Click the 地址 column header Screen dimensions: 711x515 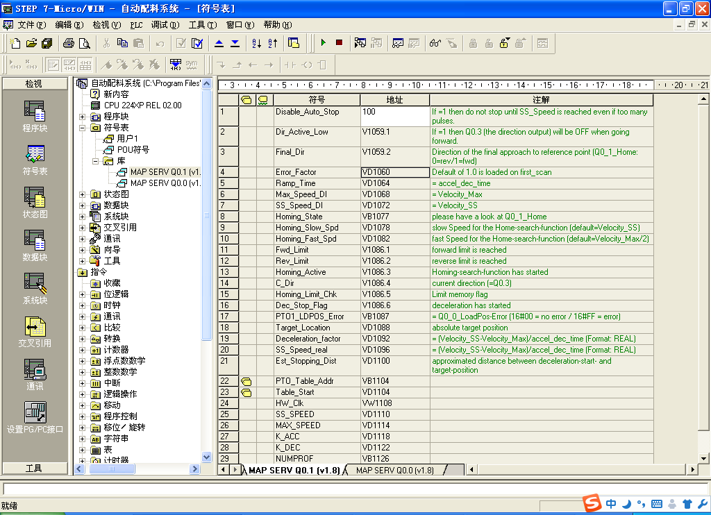tap(394, 100)
